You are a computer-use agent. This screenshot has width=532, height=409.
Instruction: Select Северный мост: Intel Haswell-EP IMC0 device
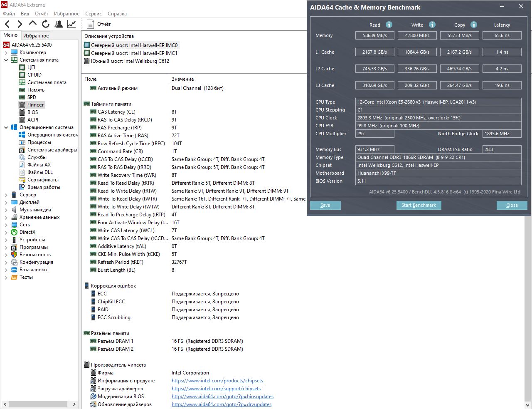click(131, 45)
